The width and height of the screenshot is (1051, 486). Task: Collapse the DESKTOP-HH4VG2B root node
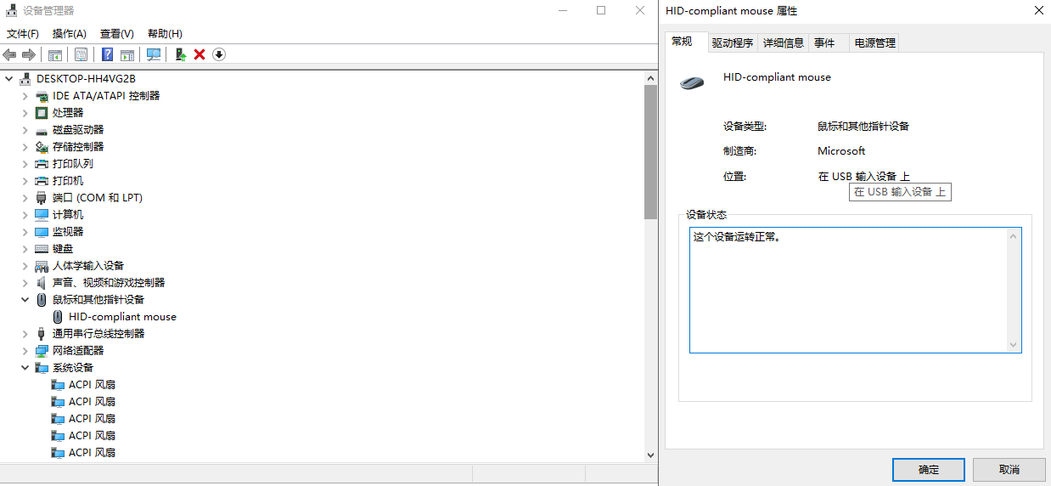(9, 79)
